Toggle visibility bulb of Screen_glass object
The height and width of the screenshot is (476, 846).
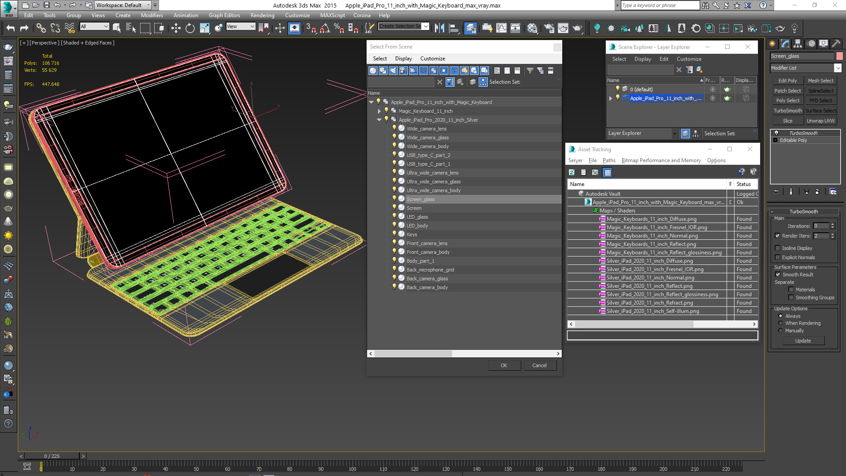pos(394,199)
